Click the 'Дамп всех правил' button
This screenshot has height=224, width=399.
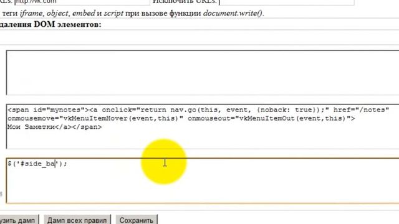click(x=77, y=220)
